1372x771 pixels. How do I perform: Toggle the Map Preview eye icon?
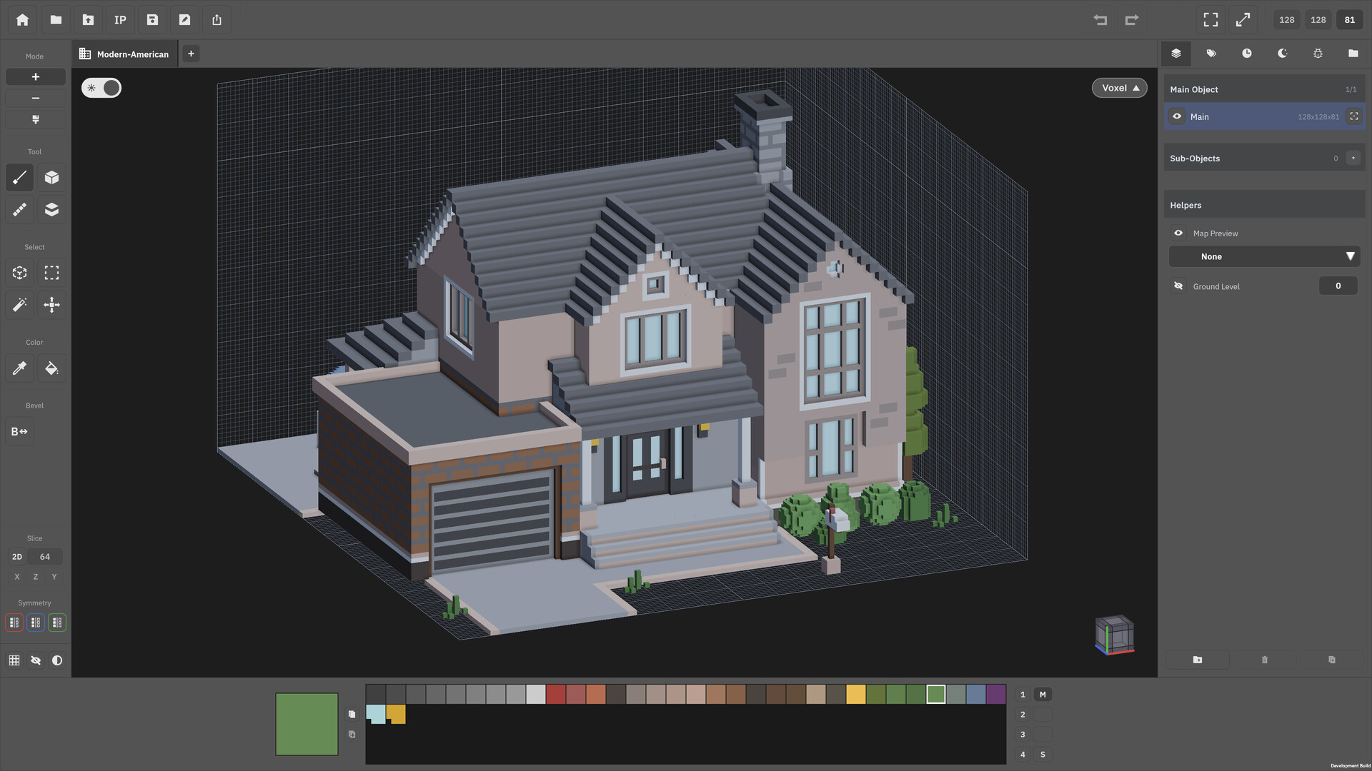pos(1178,233)
